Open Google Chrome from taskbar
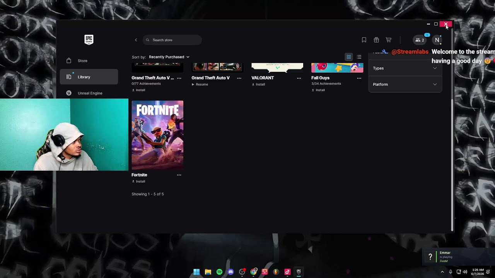The width and height of the screenshot is (495, 278). tap(253, 272)
